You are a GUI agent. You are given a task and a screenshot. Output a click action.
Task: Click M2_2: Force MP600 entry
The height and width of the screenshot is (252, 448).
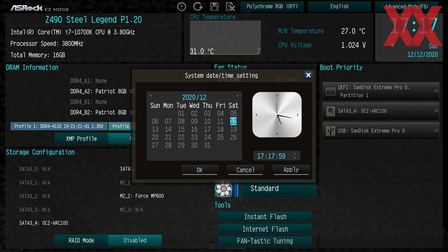[142, 196]
